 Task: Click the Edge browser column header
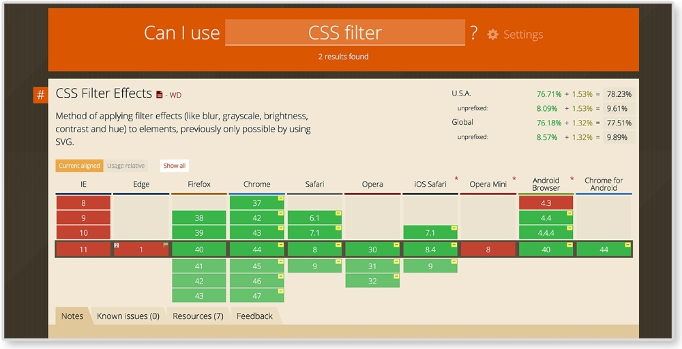point(141,184)
